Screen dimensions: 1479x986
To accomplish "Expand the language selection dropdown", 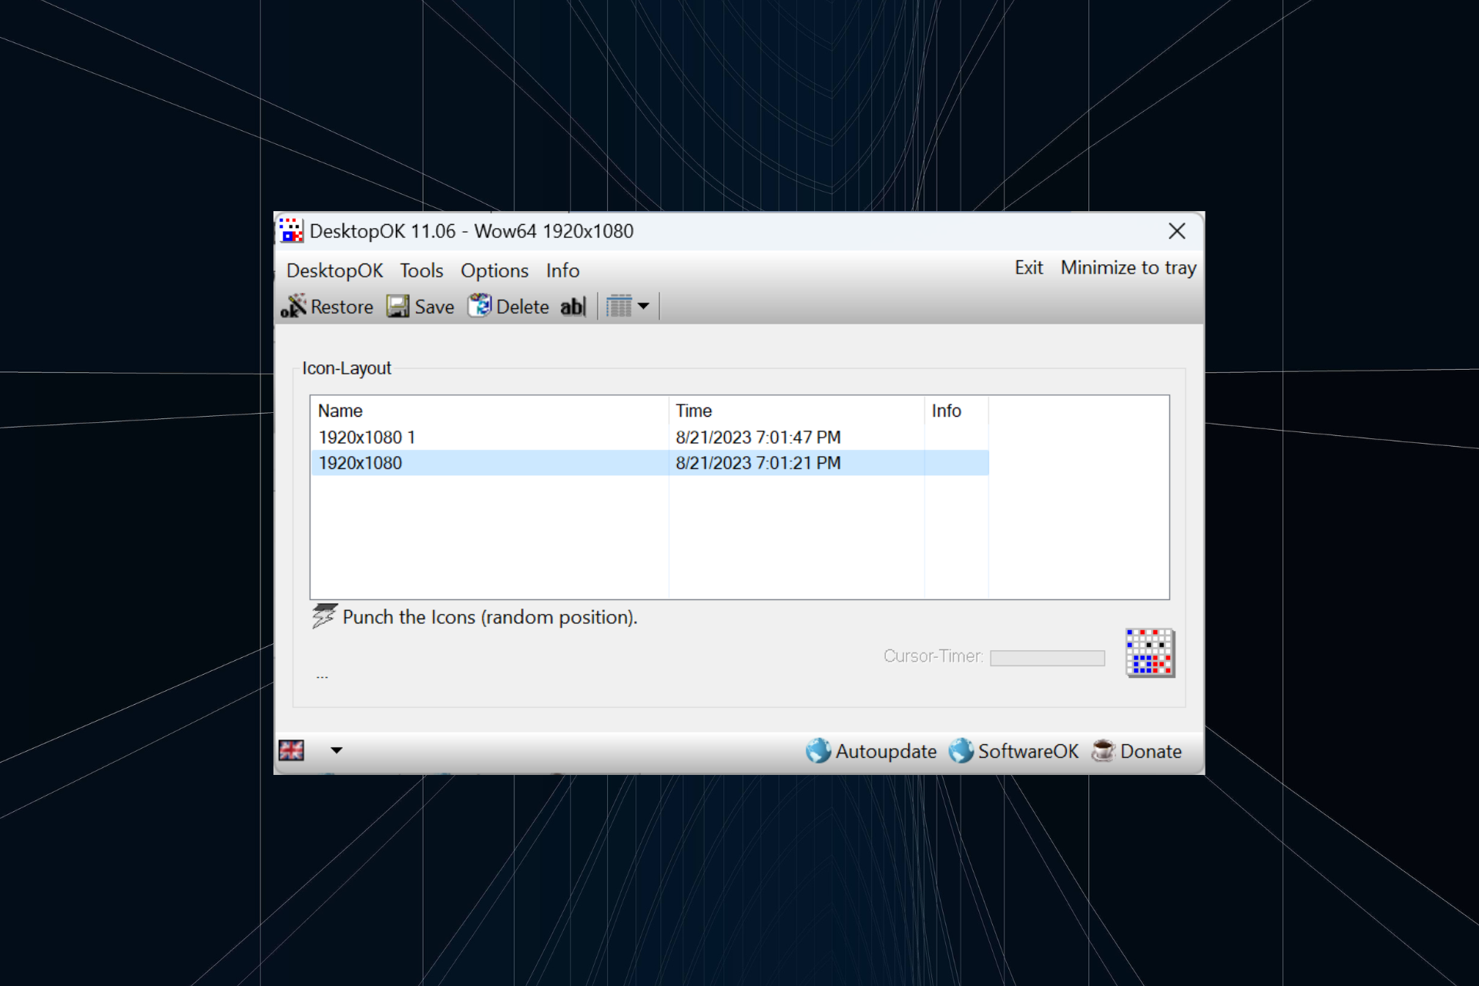I will 337,750.
